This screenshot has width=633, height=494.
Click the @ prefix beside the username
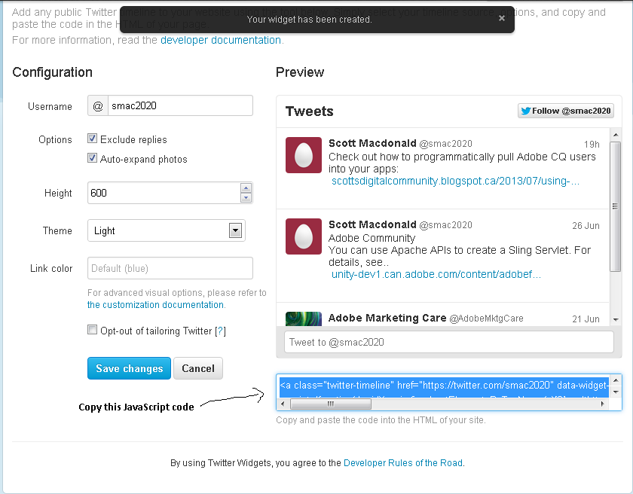(x=98, y=106)
